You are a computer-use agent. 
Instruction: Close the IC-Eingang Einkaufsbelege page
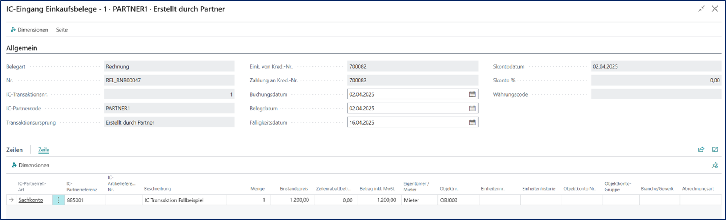715,9
